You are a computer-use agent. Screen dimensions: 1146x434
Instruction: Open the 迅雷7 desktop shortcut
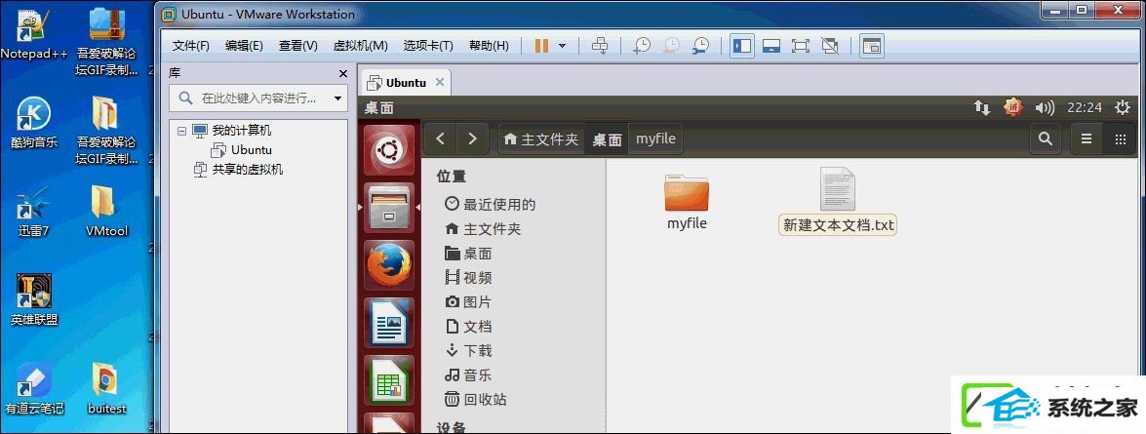point(33,212)
